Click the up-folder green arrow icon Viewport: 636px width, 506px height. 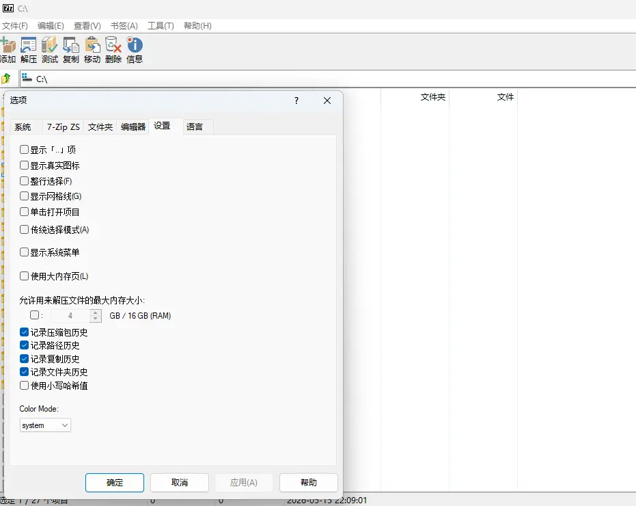tap(6, 79)
